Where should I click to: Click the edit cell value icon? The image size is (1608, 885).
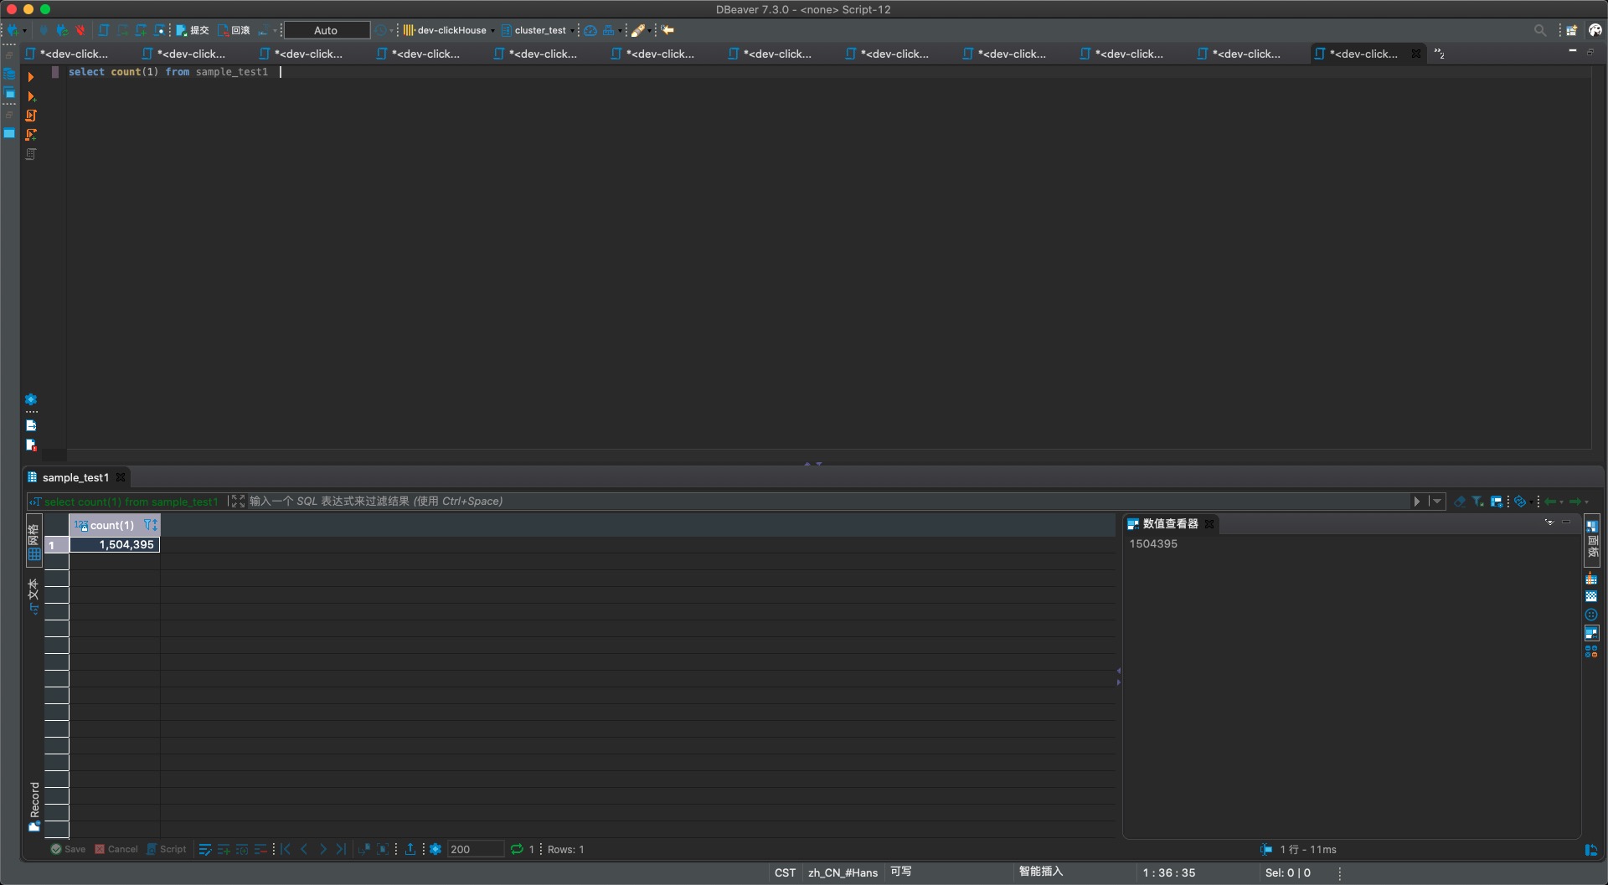[x=205, y=849]
